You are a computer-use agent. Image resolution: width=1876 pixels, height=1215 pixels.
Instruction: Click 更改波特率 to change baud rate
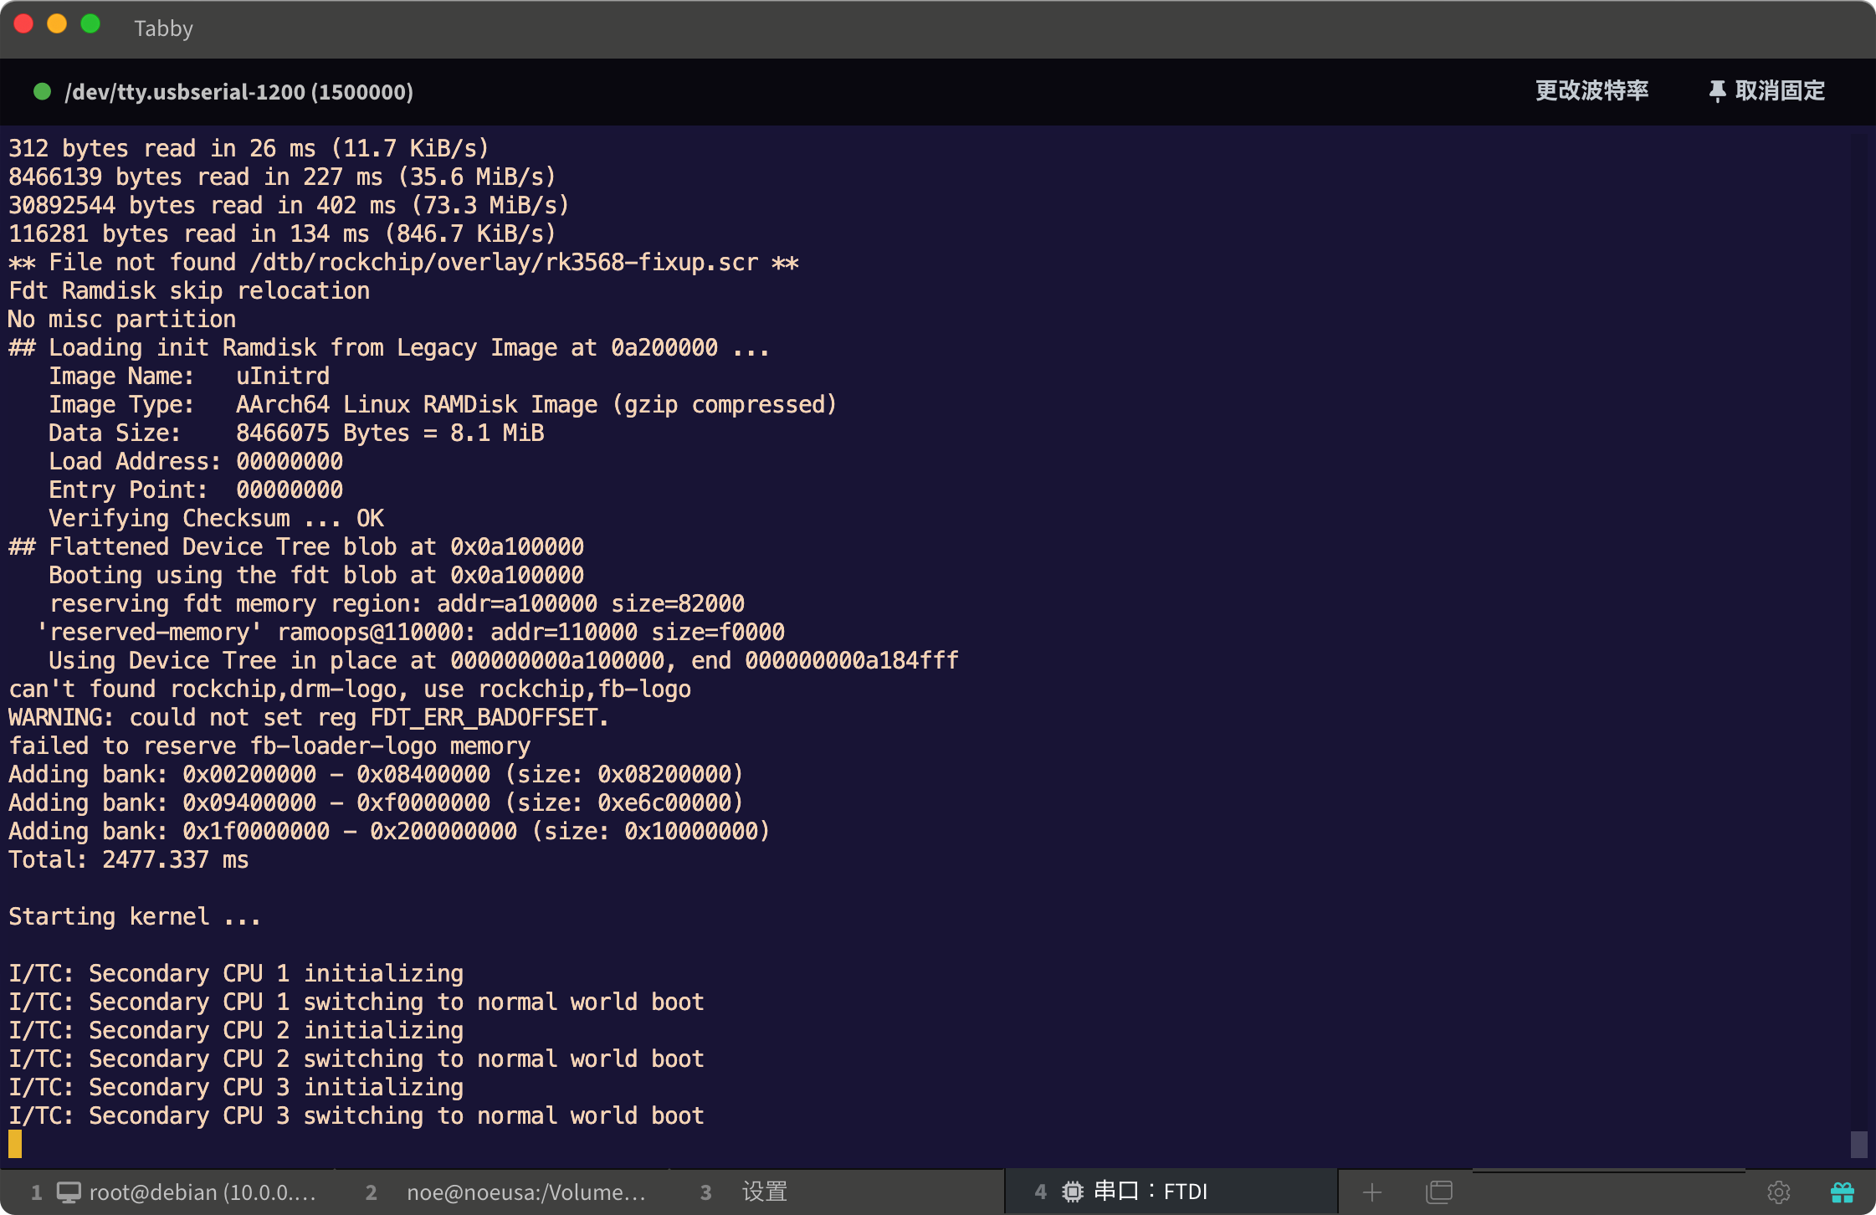pos(1591,91)
